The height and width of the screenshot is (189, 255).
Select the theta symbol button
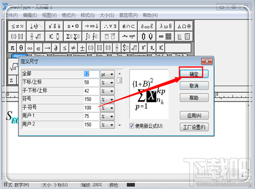(x=21, y=48)
